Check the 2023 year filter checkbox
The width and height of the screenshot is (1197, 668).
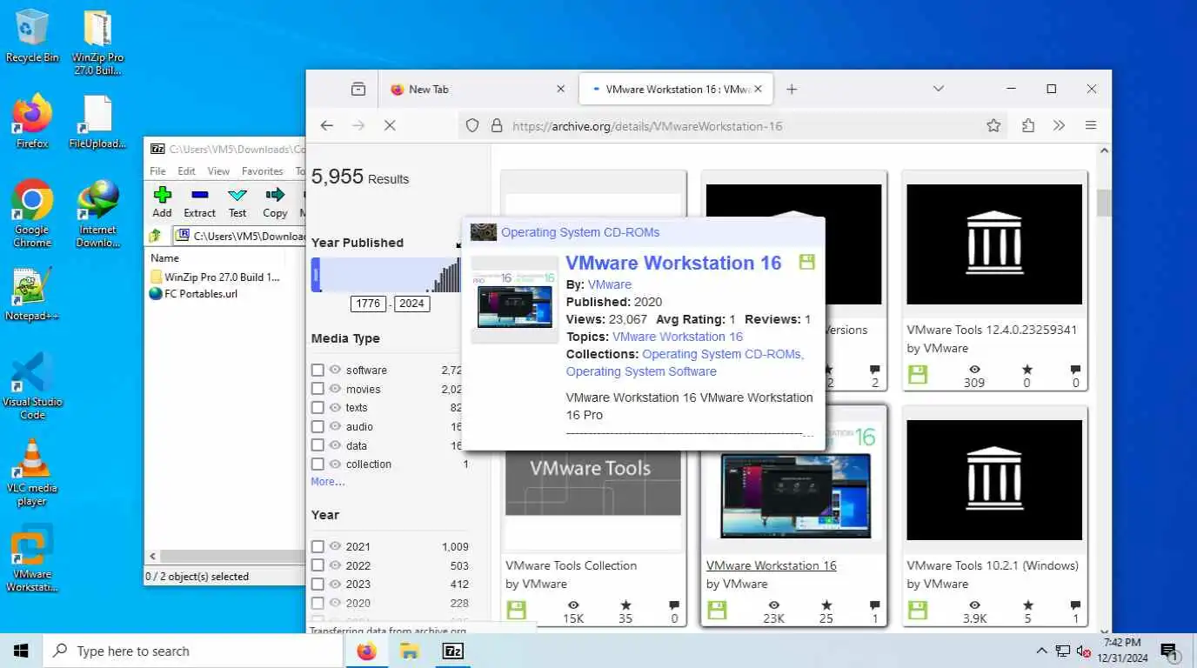318,584
